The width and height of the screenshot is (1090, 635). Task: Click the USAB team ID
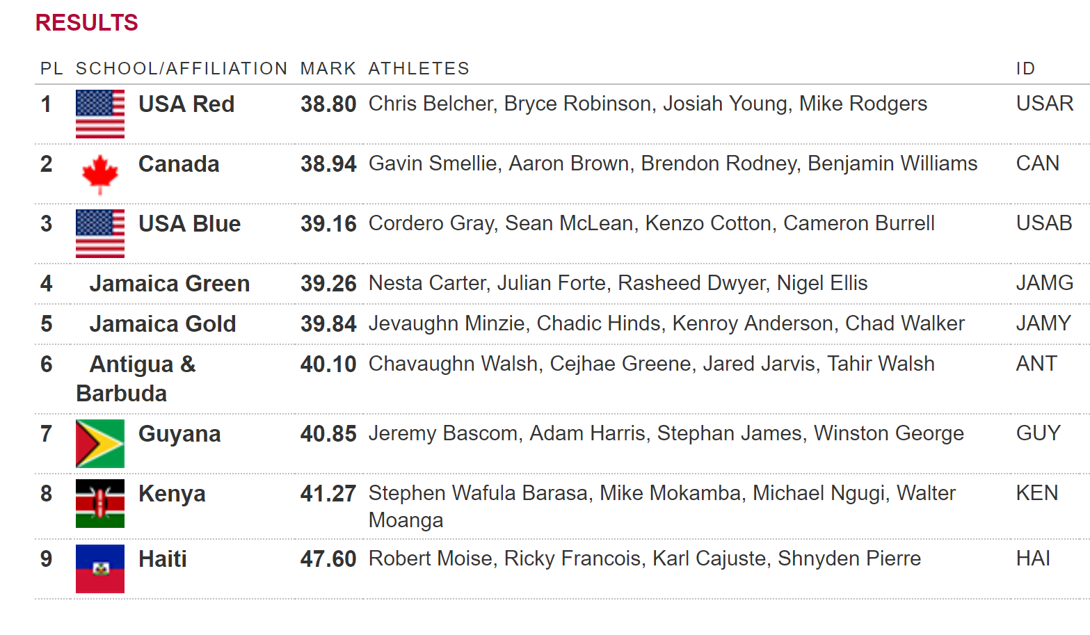[1044, 223]
